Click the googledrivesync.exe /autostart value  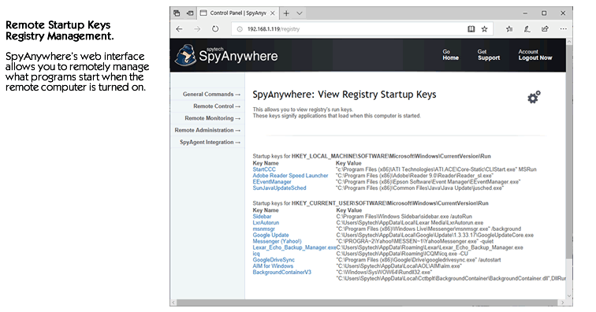[x=419, y=260]
